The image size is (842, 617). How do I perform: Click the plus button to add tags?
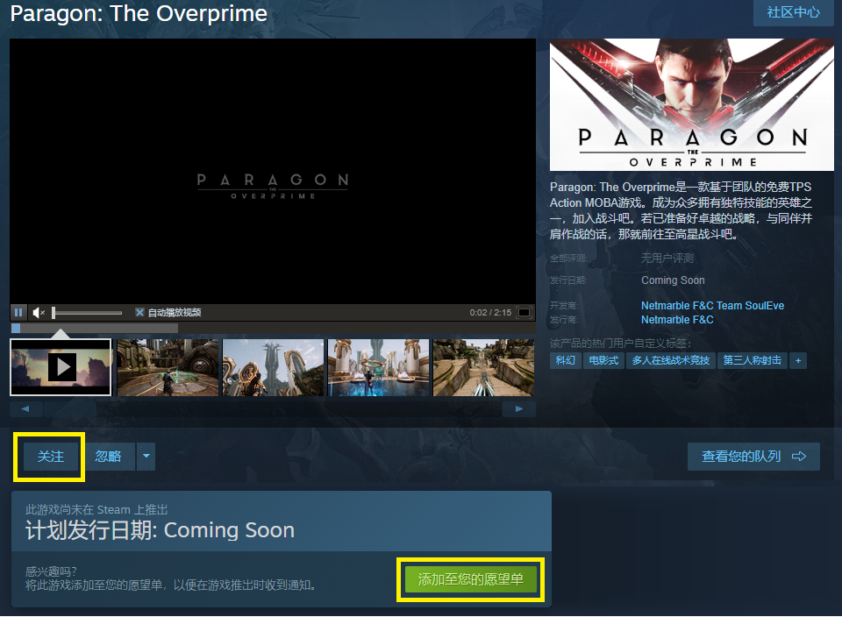[798, 360]
